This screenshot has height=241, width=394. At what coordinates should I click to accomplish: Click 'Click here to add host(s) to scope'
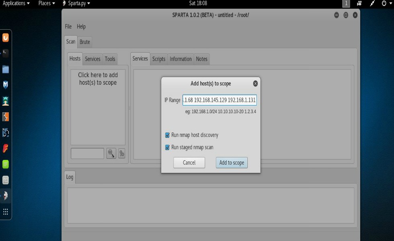[x=98, y=79]
